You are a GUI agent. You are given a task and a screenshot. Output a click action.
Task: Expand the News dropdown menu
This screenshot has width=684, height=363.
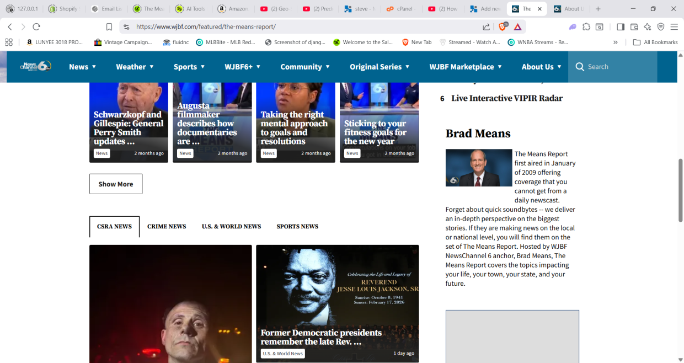82,67
